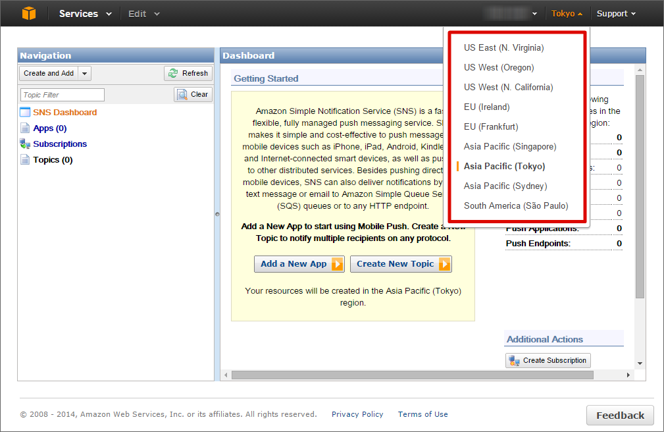Click the orange arrow on Add a New App
The width and height of the screenshot is (664, 432).
click(337, 264)
